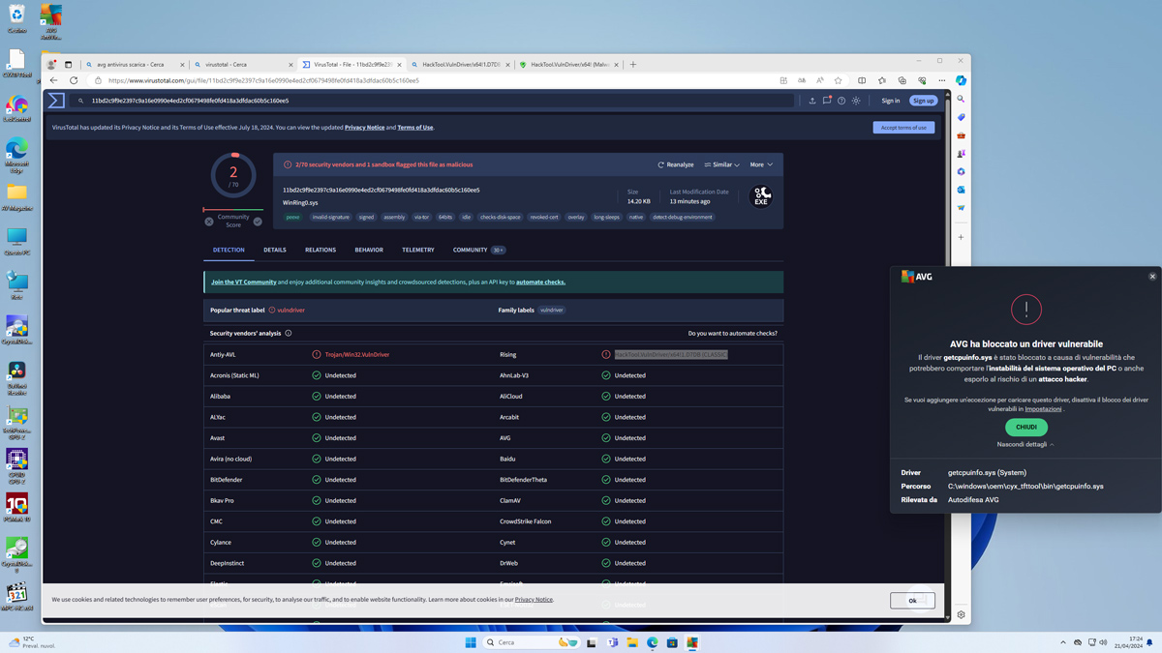
Task: Click CHIUDI in the AVG popup
Action: click(1026, 427)
